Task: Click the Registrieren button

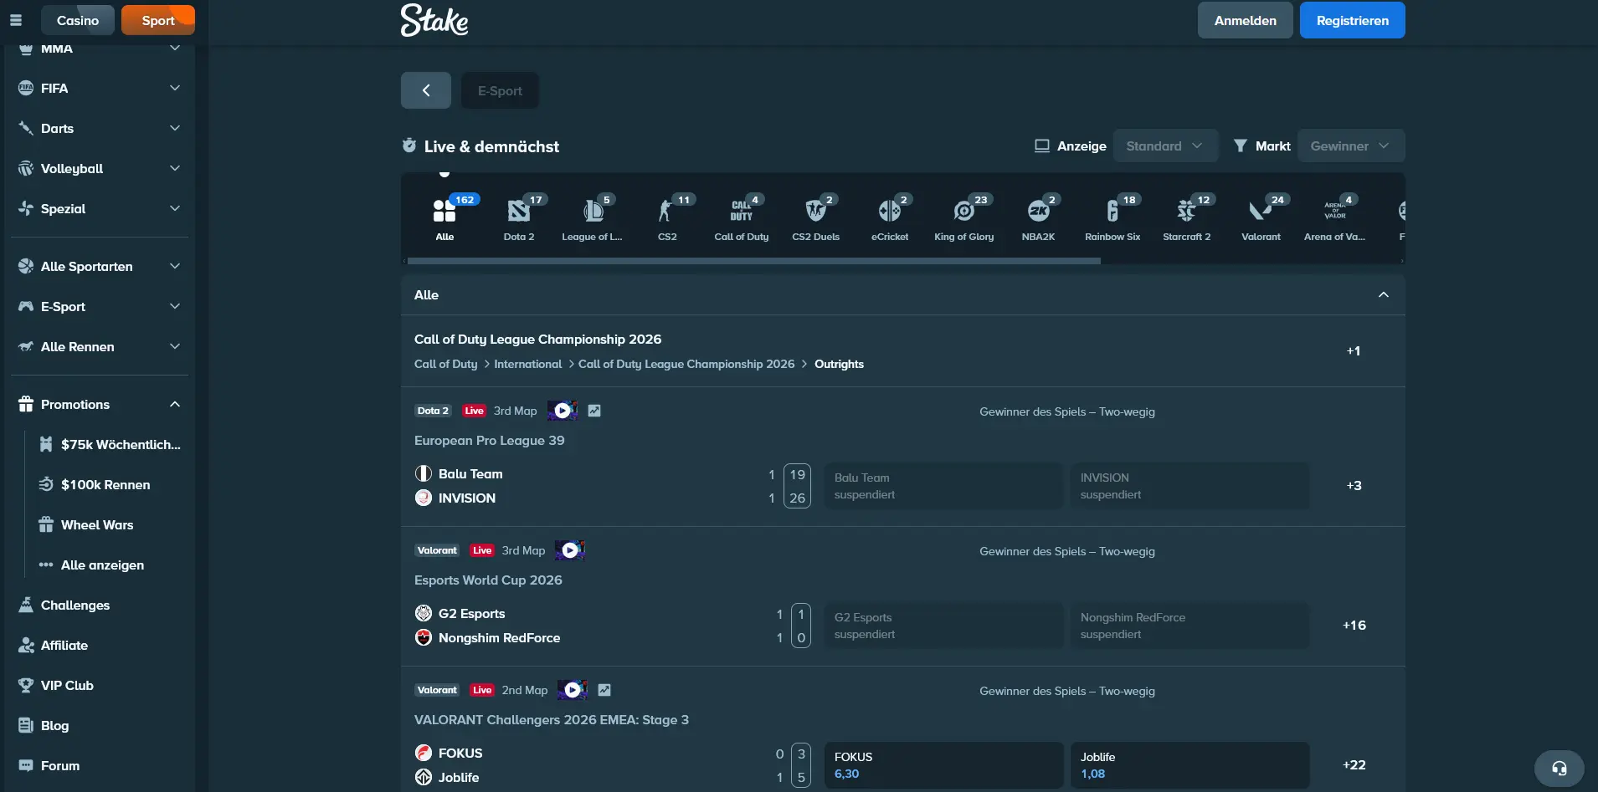Action: click(x=1352, y=20)
